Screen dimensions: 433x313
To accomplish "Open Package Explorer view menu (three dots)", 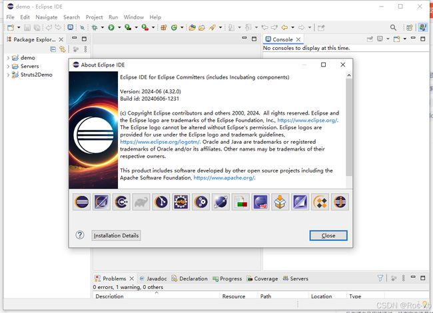I will (86, 49).
